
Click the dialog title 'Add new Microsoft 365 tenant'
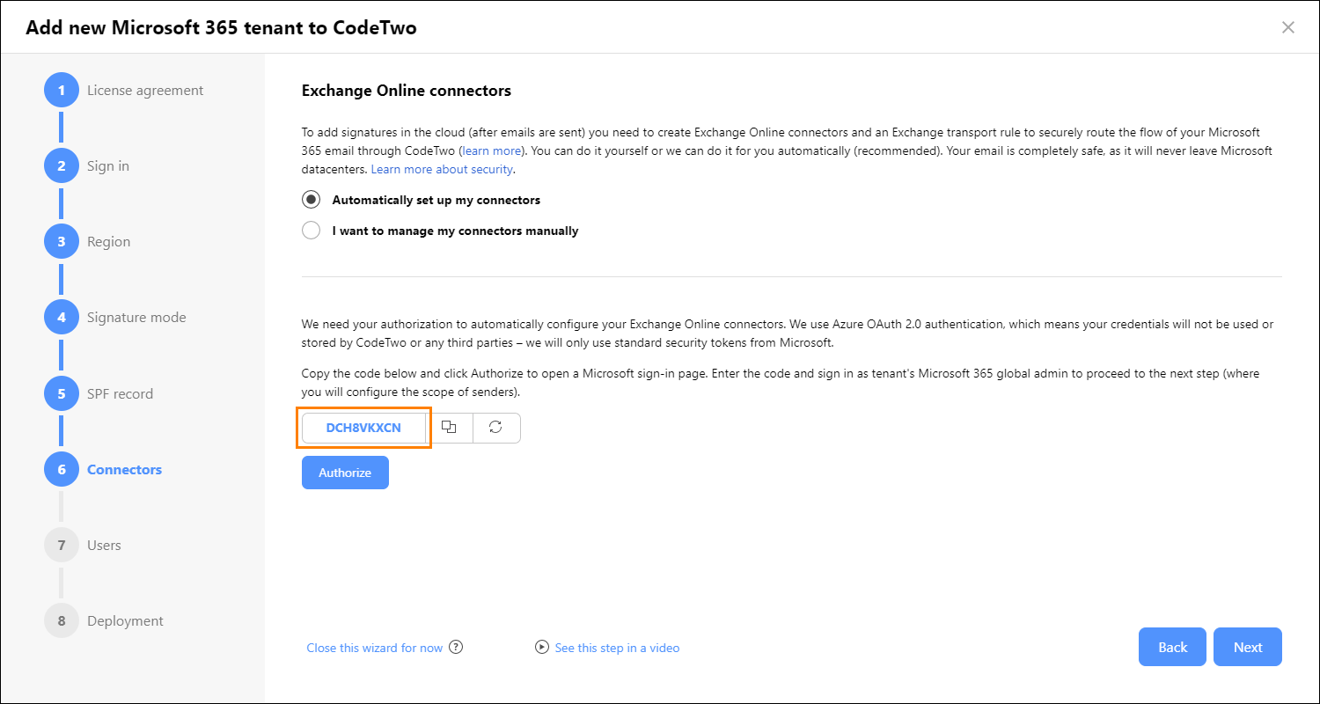221,27
